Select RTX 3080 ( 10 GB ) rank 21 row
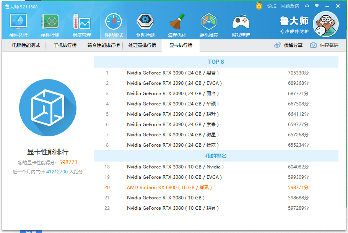The width and height of the screenshot is (348, 233). [216, 198]
